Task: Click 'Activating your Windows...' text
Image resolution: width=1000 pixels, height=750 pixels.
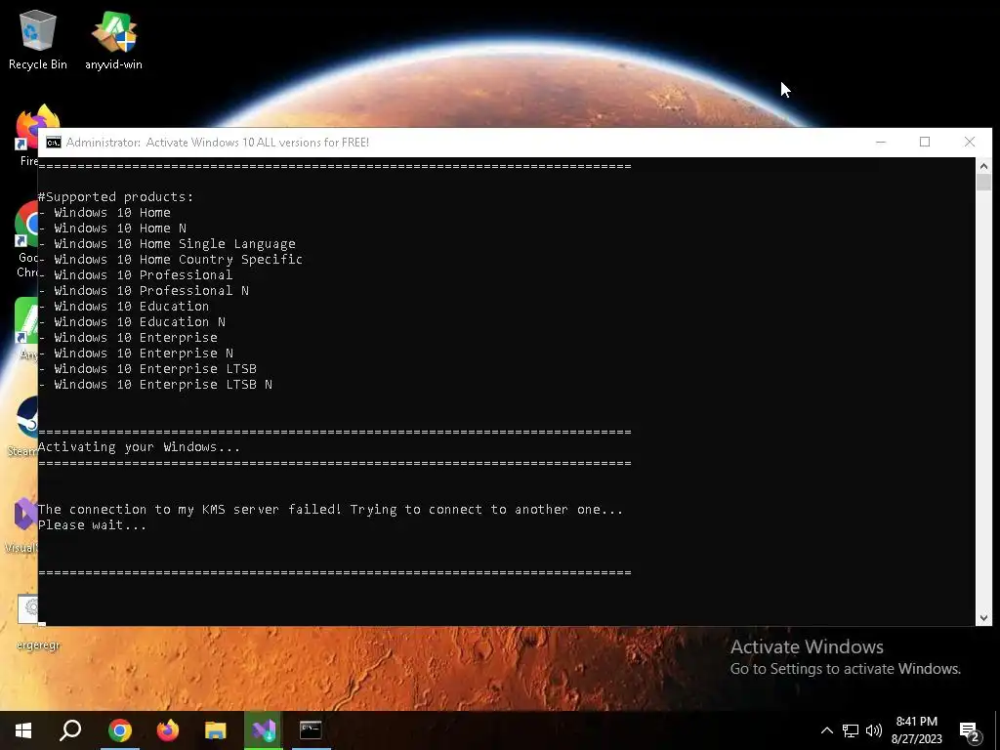Action: click(x=139, y=447)
